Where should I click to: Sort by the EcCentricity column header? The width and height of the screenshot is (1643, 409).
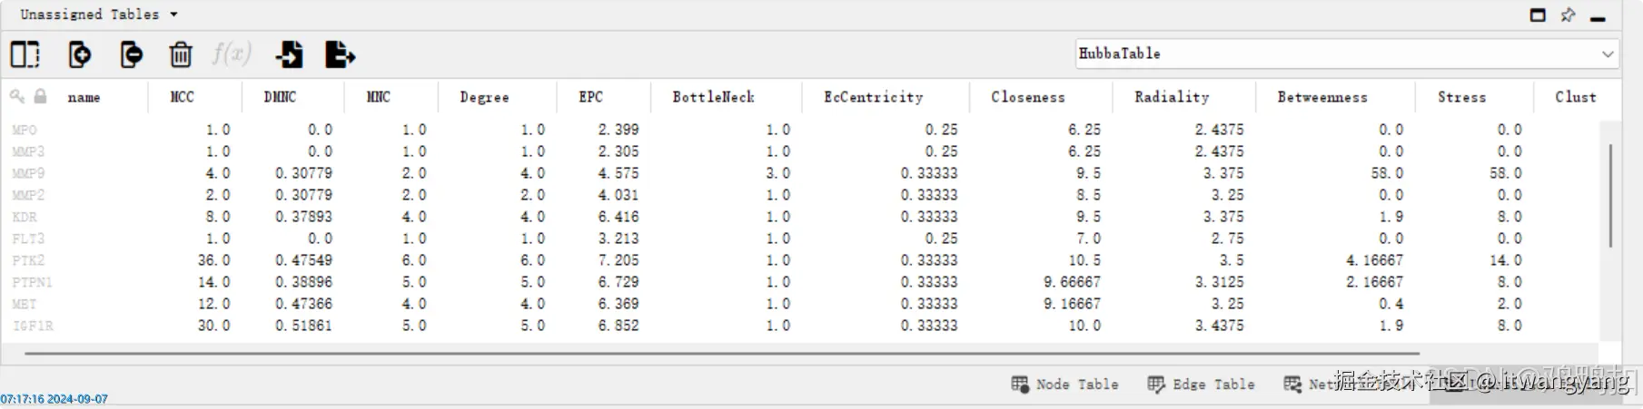[873, 97]
